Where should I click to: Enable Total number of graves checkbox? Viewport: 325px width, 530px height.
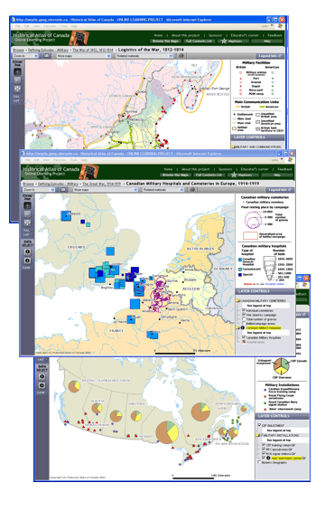click(244, 319)
